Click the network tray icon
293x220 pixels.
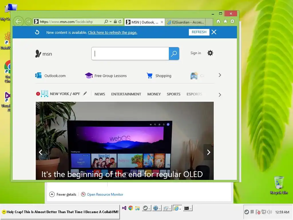[x=264, y=212]
